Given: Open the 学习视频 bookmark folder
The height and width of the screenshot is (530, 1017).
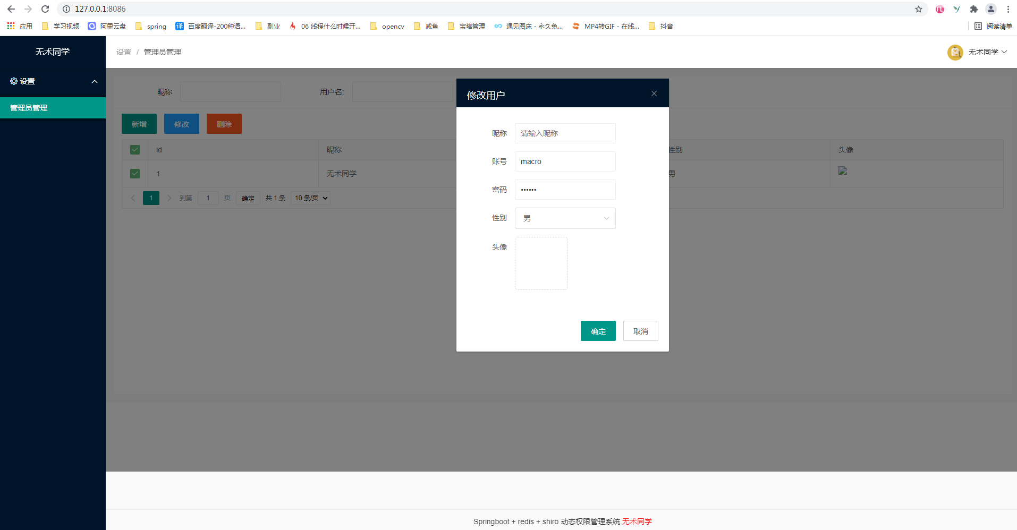Looking at the screenshot, I should [60, 26].
